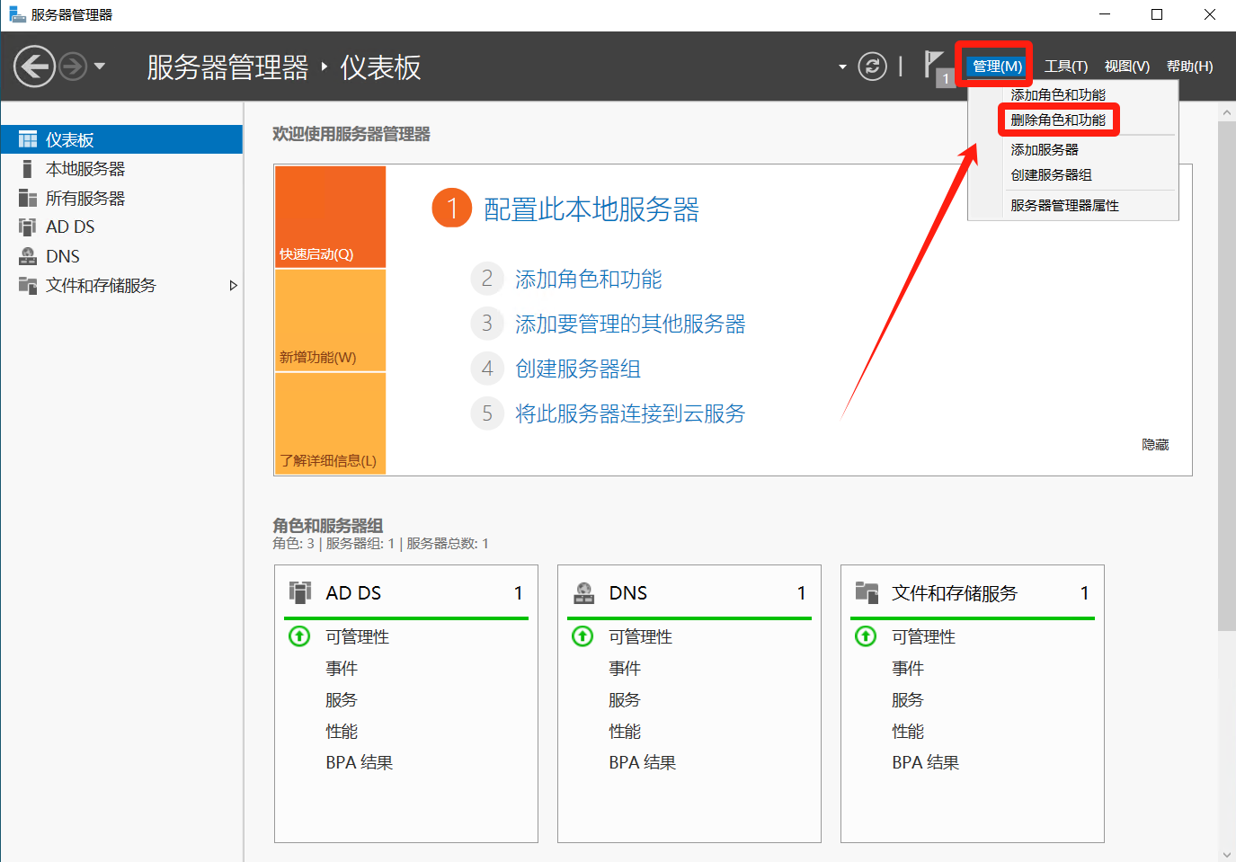Click the forward navigation arrow
The height and width of the screenshot is (862, 1236).
click(x=73, y=67)
